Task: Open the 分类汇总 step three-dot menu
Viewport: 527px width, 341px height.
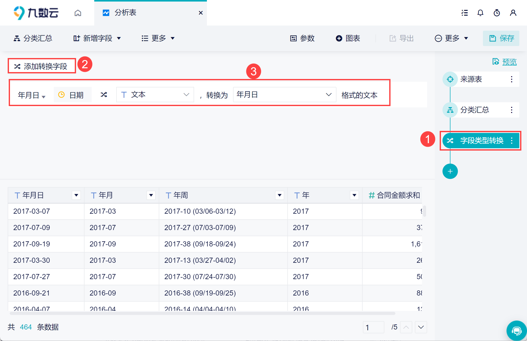Action: tap(511, 110)
